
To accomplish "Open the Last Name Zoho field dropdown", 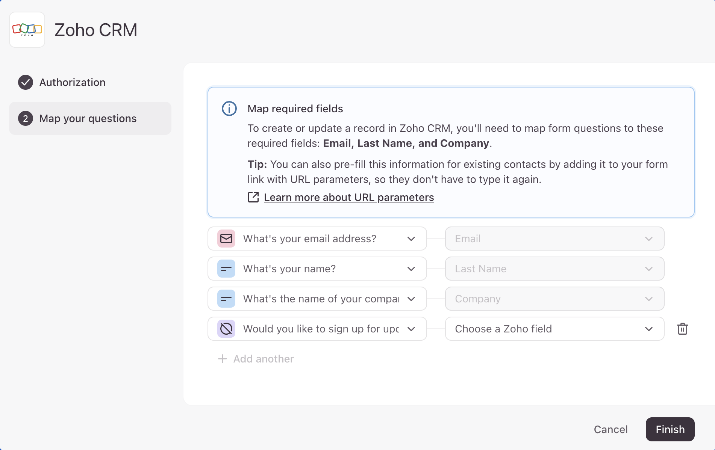I will point(555,269).
